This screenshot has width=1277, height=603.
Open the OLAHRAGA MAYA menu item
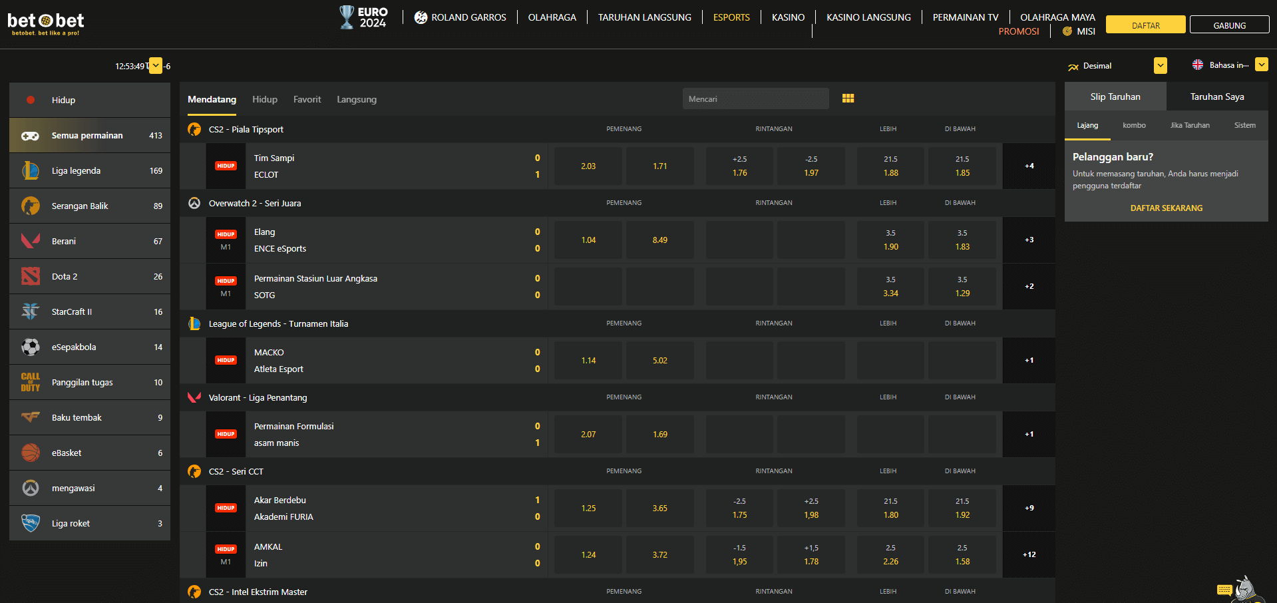tap(1057, 17)
